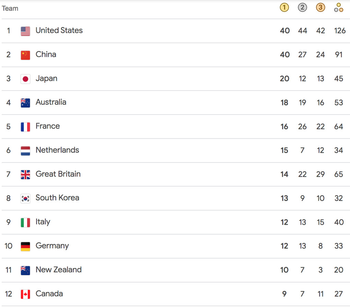Click the Team column header

pyautogui.click(x=10, y=8)
